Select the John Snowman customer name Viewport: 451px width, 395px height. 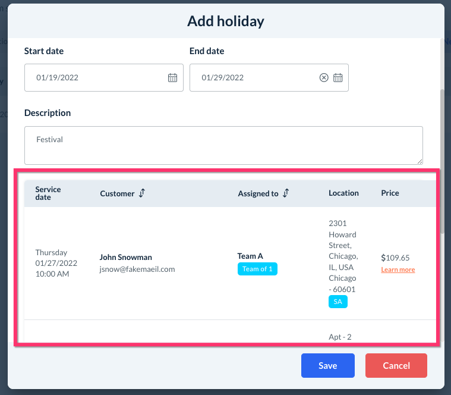(126, 258)
